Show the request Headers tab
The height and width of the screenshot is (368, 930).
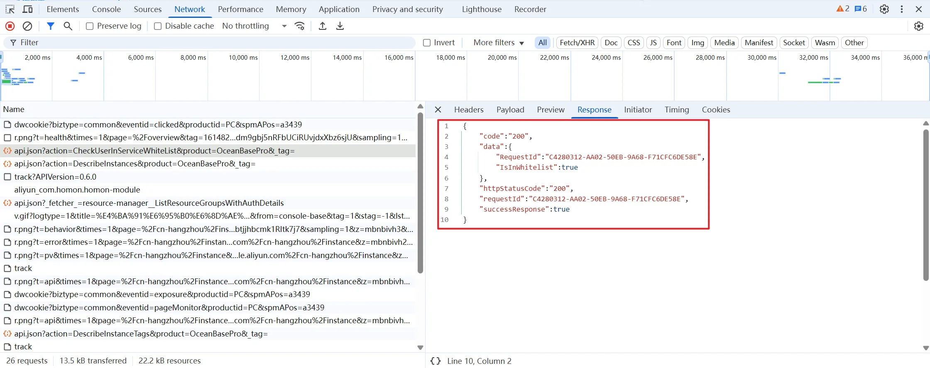(469, 110)
